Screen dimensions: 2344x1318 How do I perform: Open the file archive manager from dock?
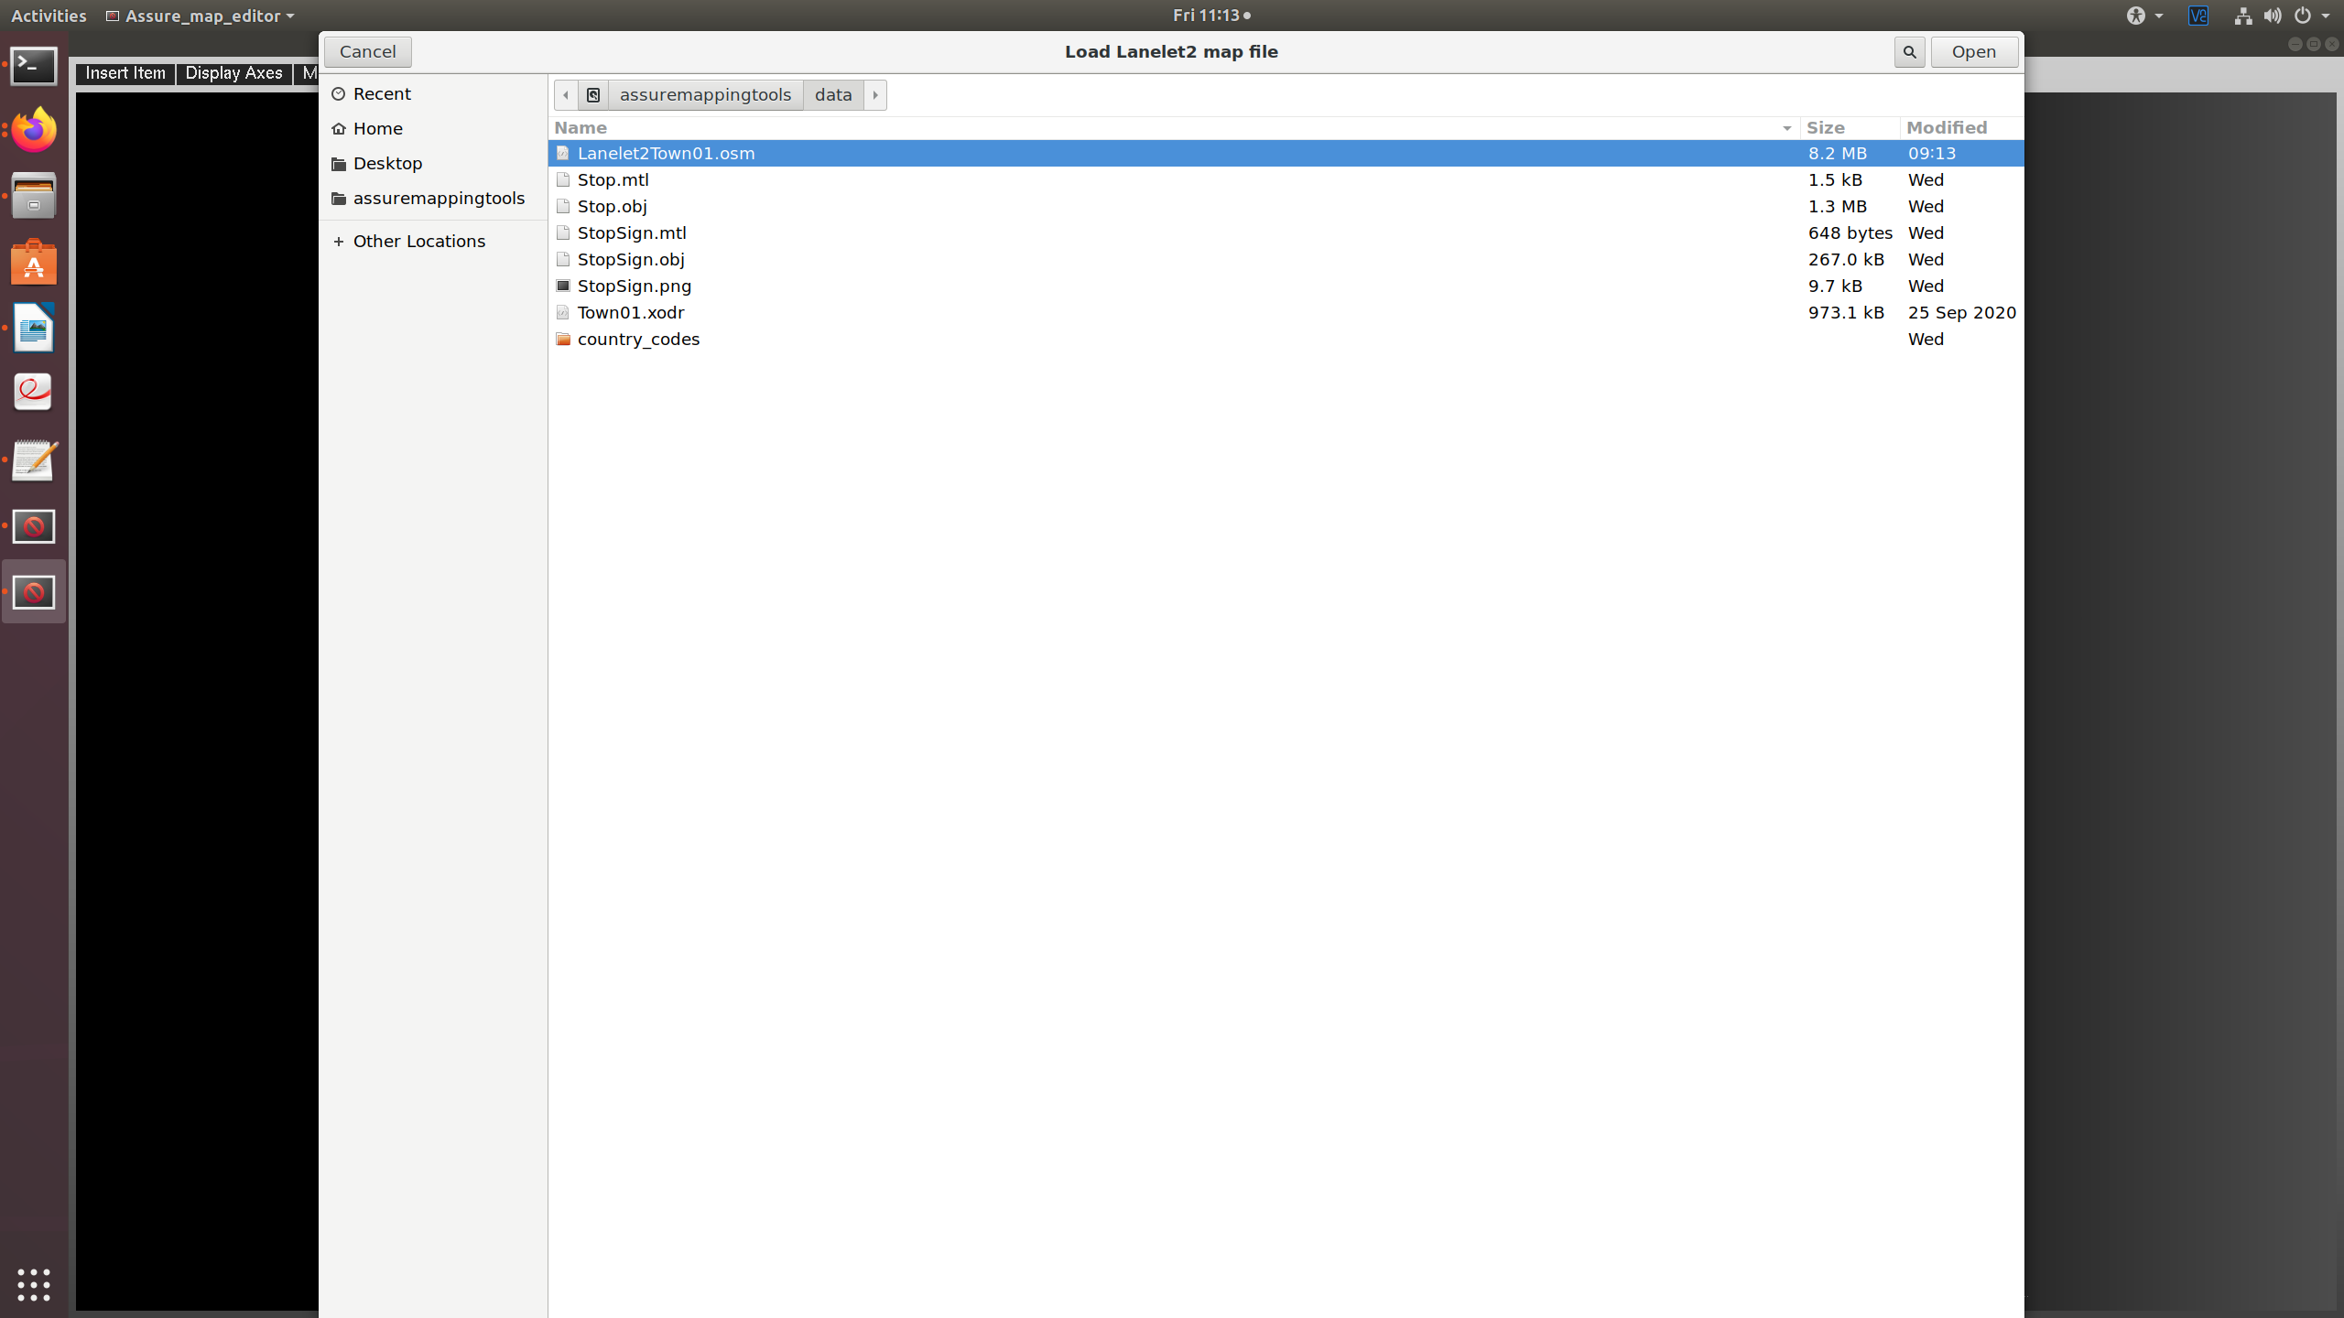33,196
